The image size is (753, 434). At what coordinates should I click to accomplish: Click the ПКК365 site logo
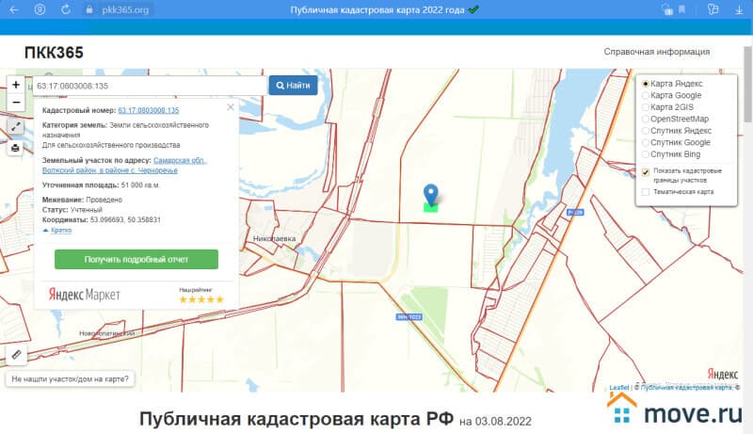[x=54, y=53]
